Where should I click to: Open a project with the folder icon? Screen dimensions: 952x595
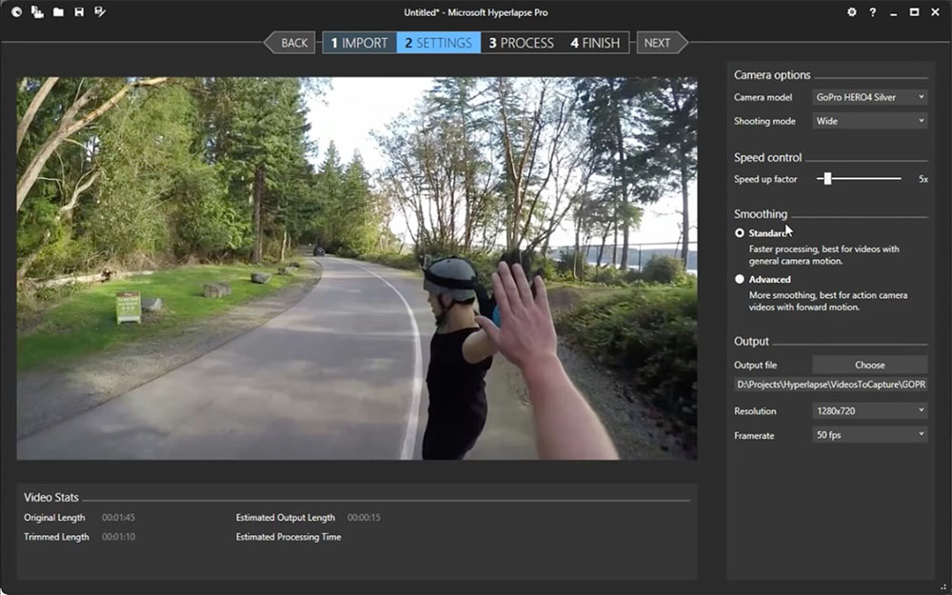point(58,12)
